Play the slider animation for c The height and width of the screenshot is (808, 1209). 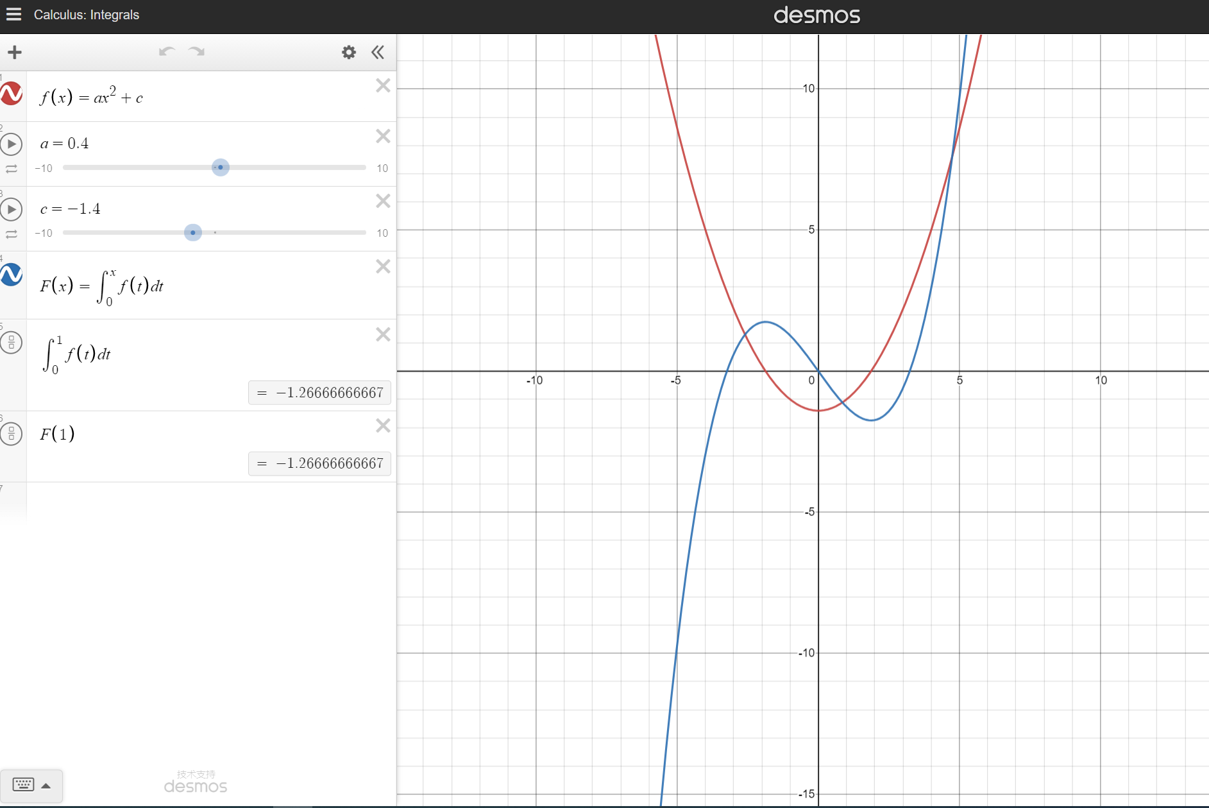pyautogui.click(x=12, y=209)
